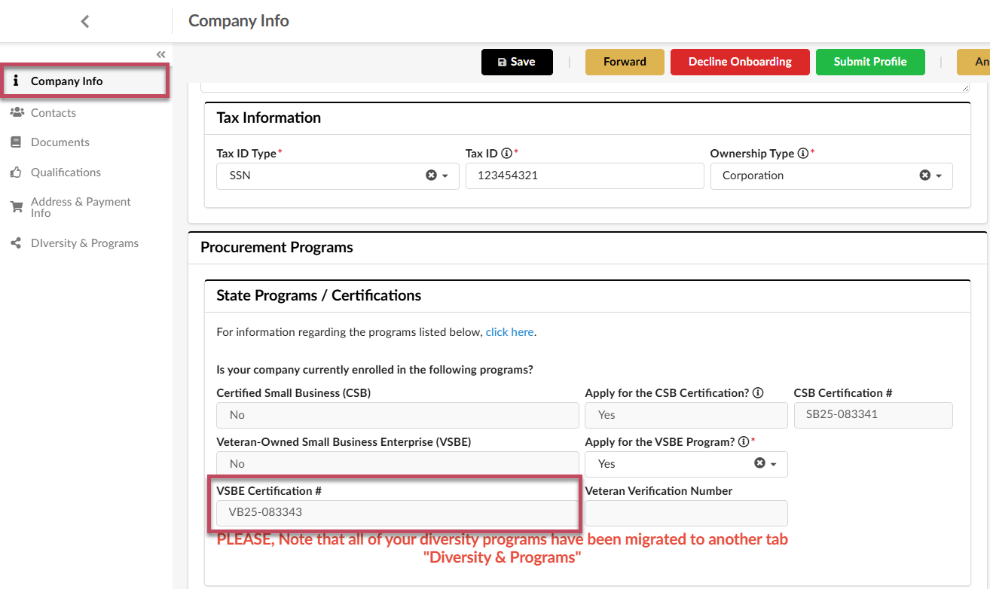Open Diversity & Programs section
Viewport: 990px width, 589px height.
point(84,243)
